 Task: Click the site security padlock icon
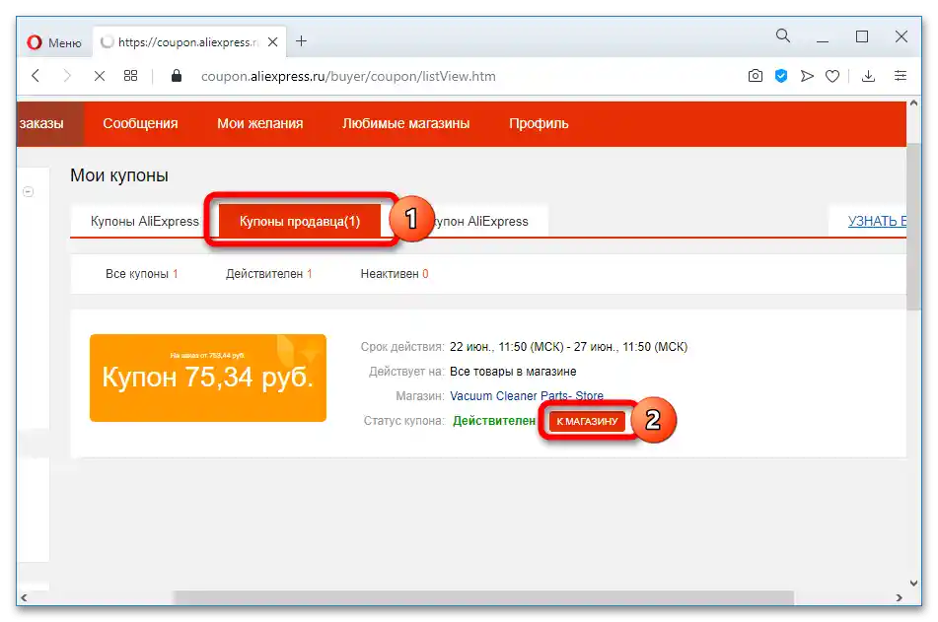point(176,75)
